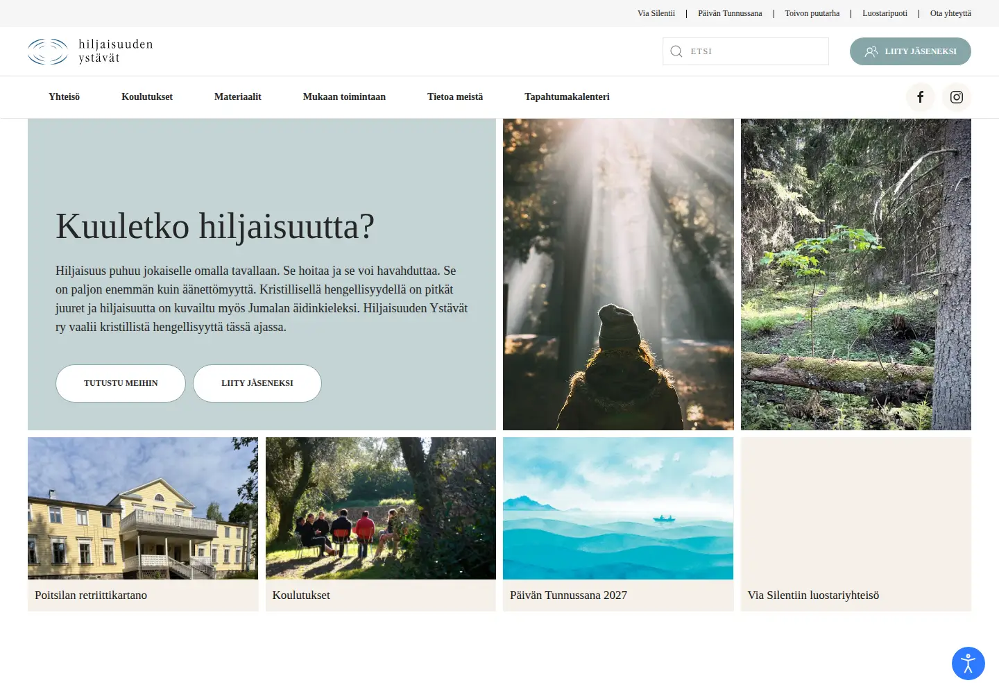Open the Koulutukset card photo
This screenshot has height=694, width=999.
click(x=381, y=508)
